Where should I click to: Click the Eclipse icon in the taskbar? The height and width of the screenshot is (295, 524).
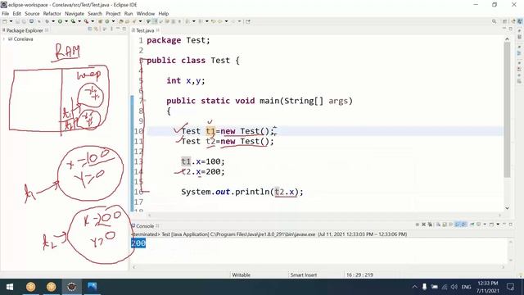pyautogui.click(x=71, y=287)
